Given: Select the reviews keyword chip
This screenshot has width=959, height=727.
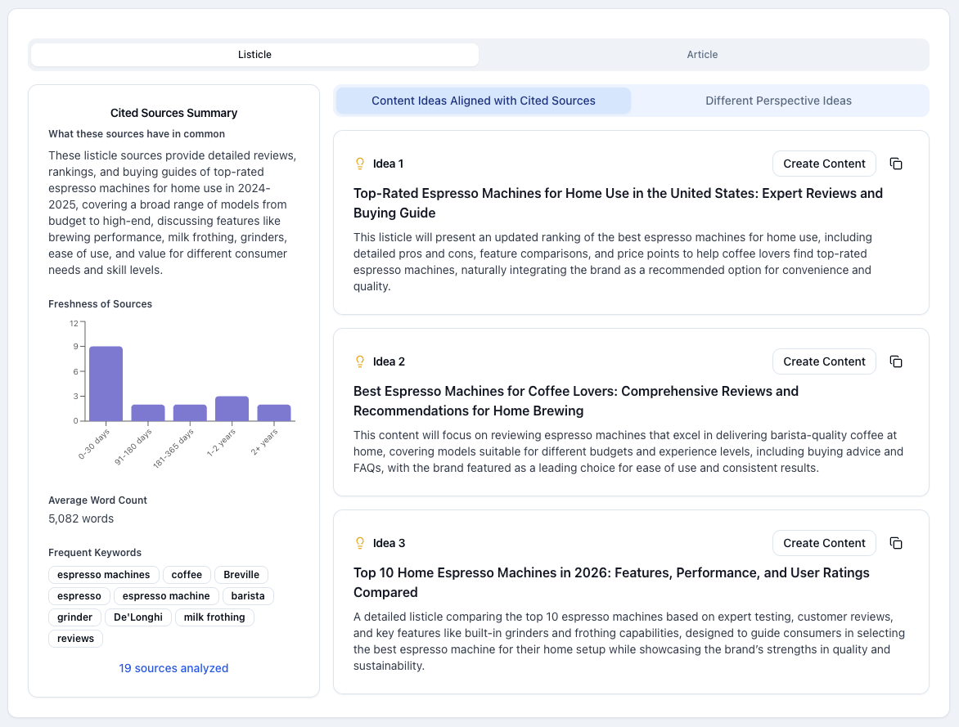Looking at the screenshot, I should (75, 638).
